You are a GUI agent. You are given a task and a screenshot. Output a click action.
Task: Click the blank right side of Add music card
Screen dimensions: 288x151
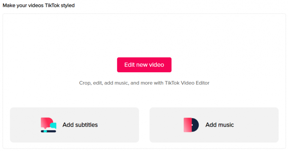pos(259,125)
